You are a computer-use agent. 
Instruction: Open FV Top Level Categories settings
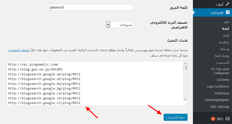tap(220, 71)
